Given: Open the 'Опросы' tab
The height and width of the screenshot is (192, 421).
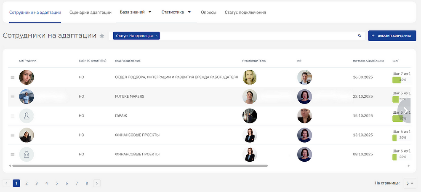Looking at the screenshot, I should tap(208, 12).
